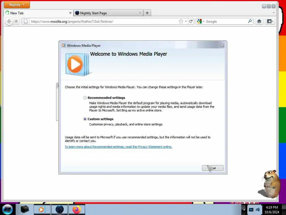This screenshot has height=215, width=286.
Task: Open the black box taskbar icon
Action: click(x=25, y=209)
